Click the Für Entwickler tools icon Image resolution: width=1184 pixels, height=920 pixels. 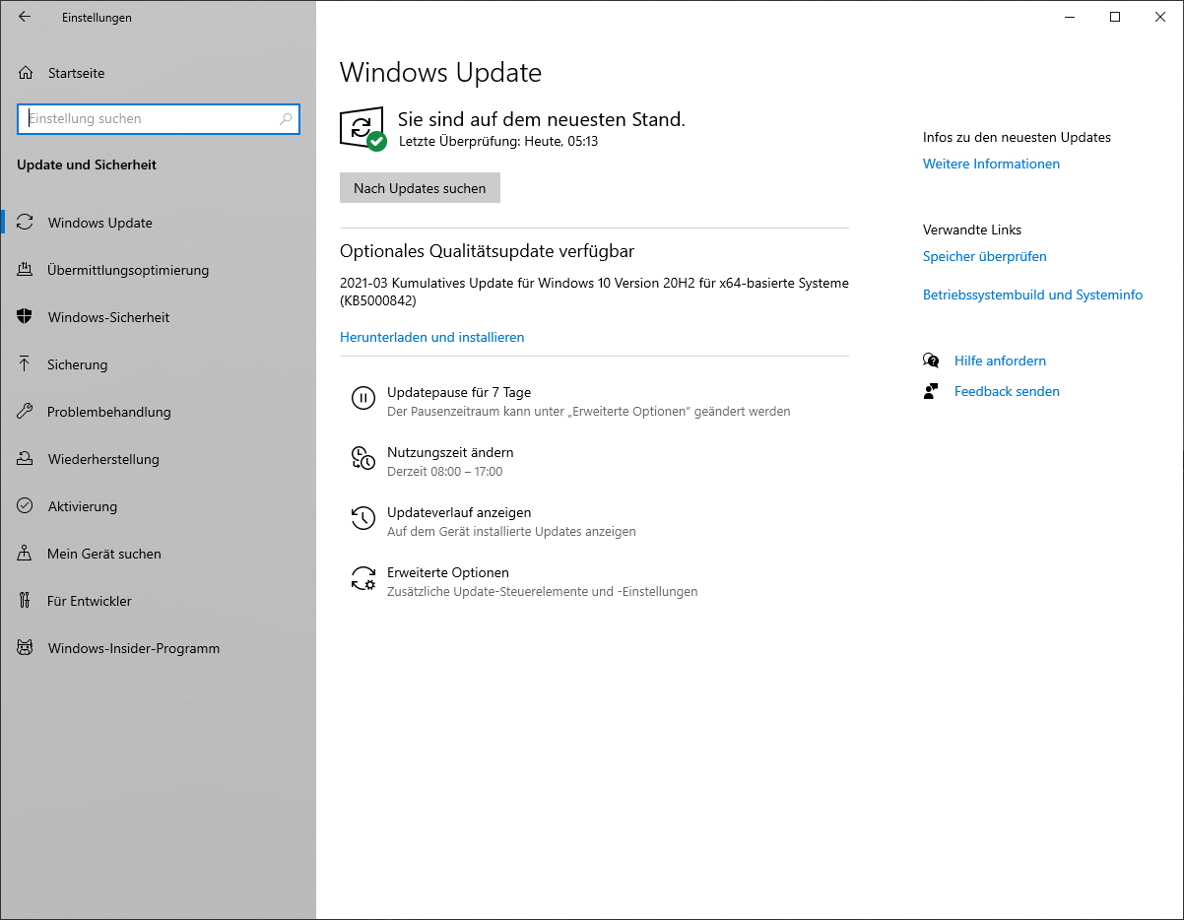point(26,601)
